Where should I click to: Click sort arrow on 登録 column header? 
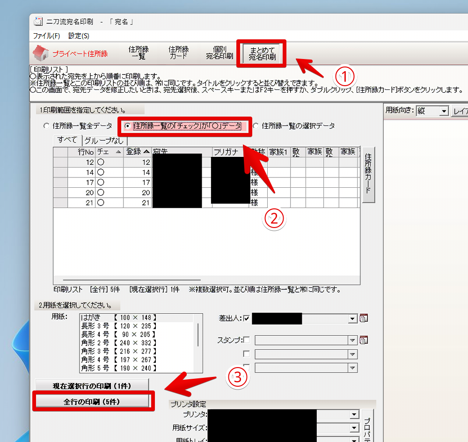point(147,152)
